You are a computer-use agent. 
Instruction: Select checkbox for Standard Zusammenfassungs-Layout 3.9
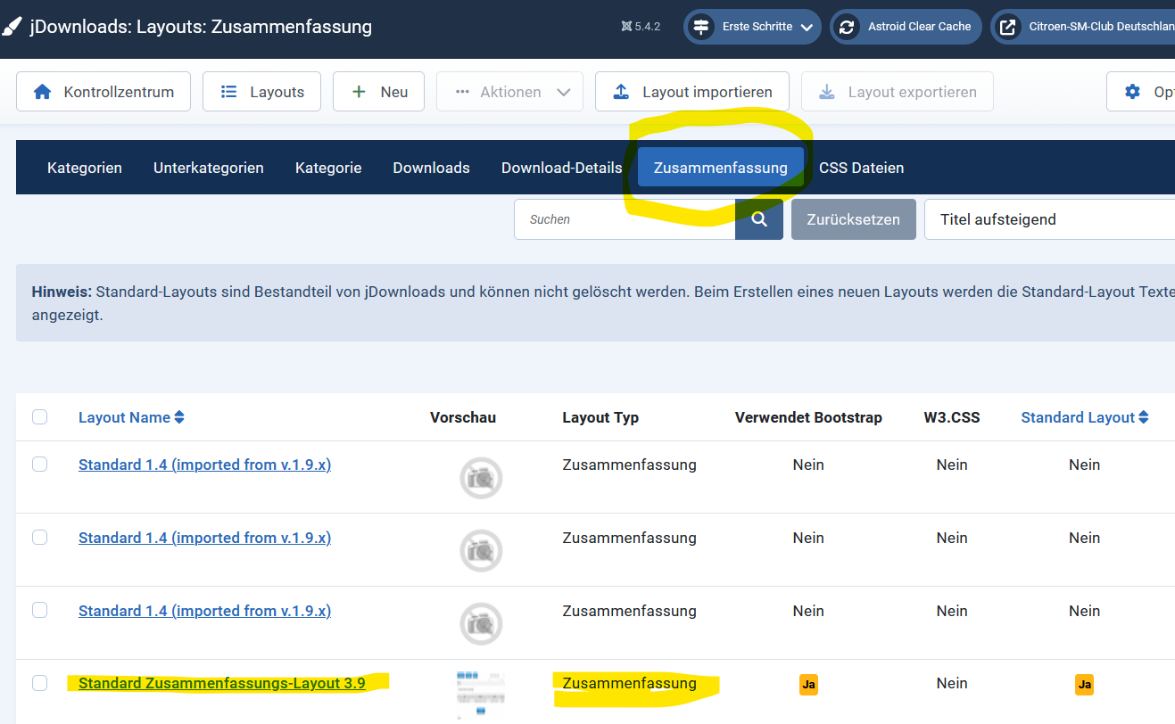click(40, 683)
